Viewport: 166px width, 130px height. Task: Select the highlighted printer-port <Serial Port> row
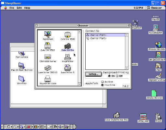[105, 35]
